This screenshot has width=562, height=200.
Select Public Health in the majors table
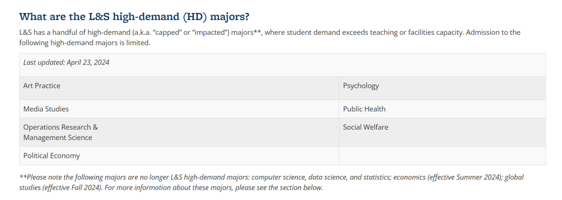[442, 109]
